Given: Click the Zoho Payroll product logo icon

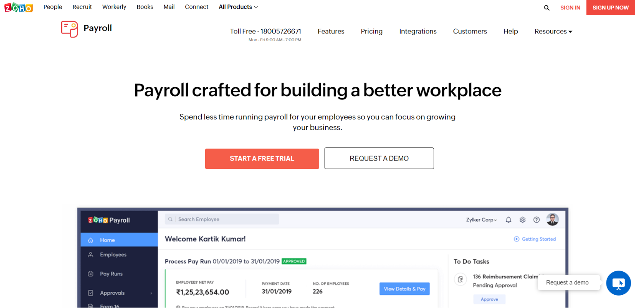Looking at the screenshot, I should click(69, 29).
